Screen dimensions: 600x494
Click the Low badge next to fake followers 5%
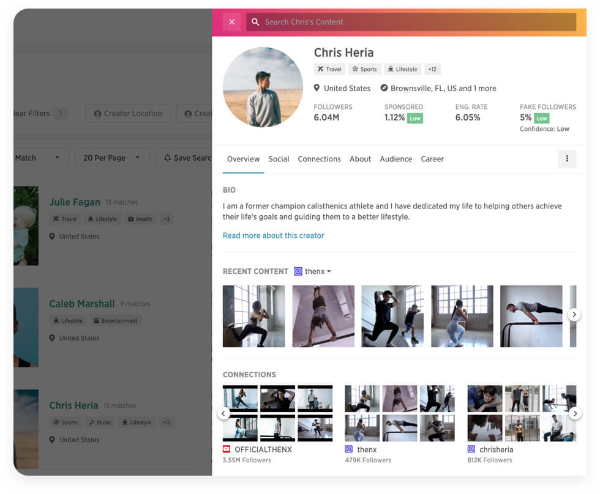coord(541,119)
